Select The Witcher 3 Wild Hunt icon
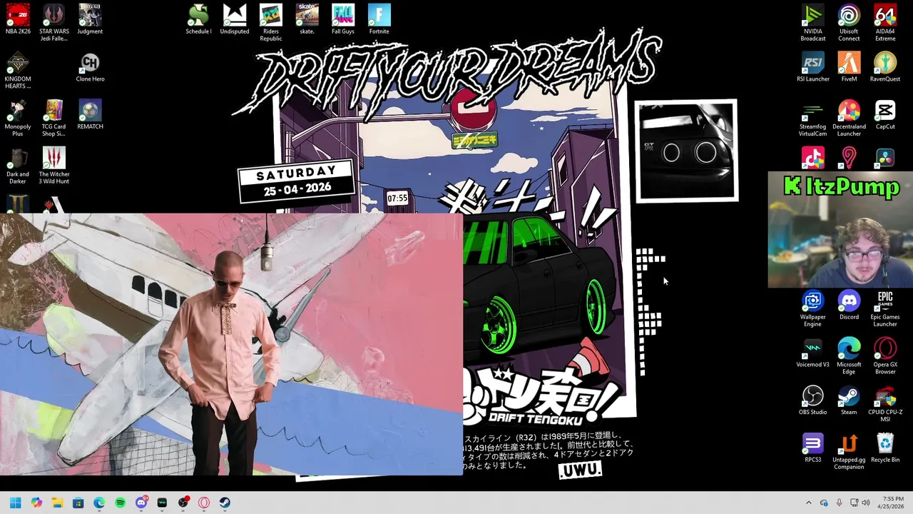Viewport: 913px width, 514px height. (x=54, y=165)
